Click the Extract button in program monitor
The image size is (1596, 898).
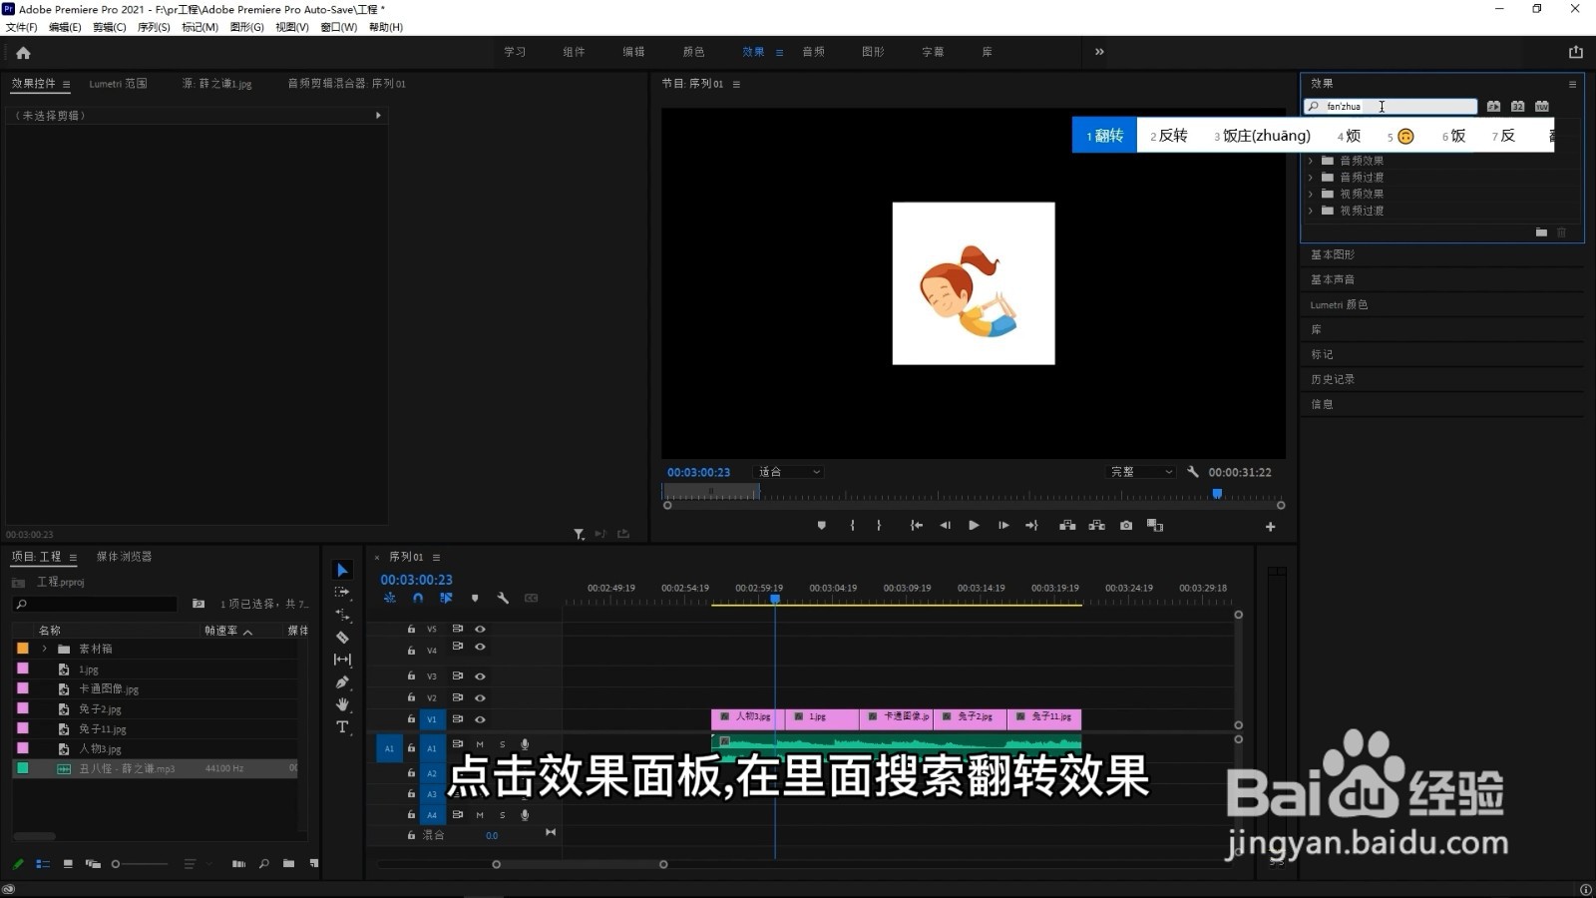(x=1097, y=526)
